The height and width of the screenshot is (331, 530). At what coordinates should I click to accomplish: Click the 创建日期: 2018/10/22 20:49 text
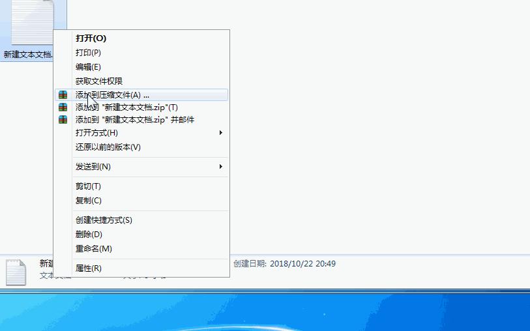click(x=284, y=264)
